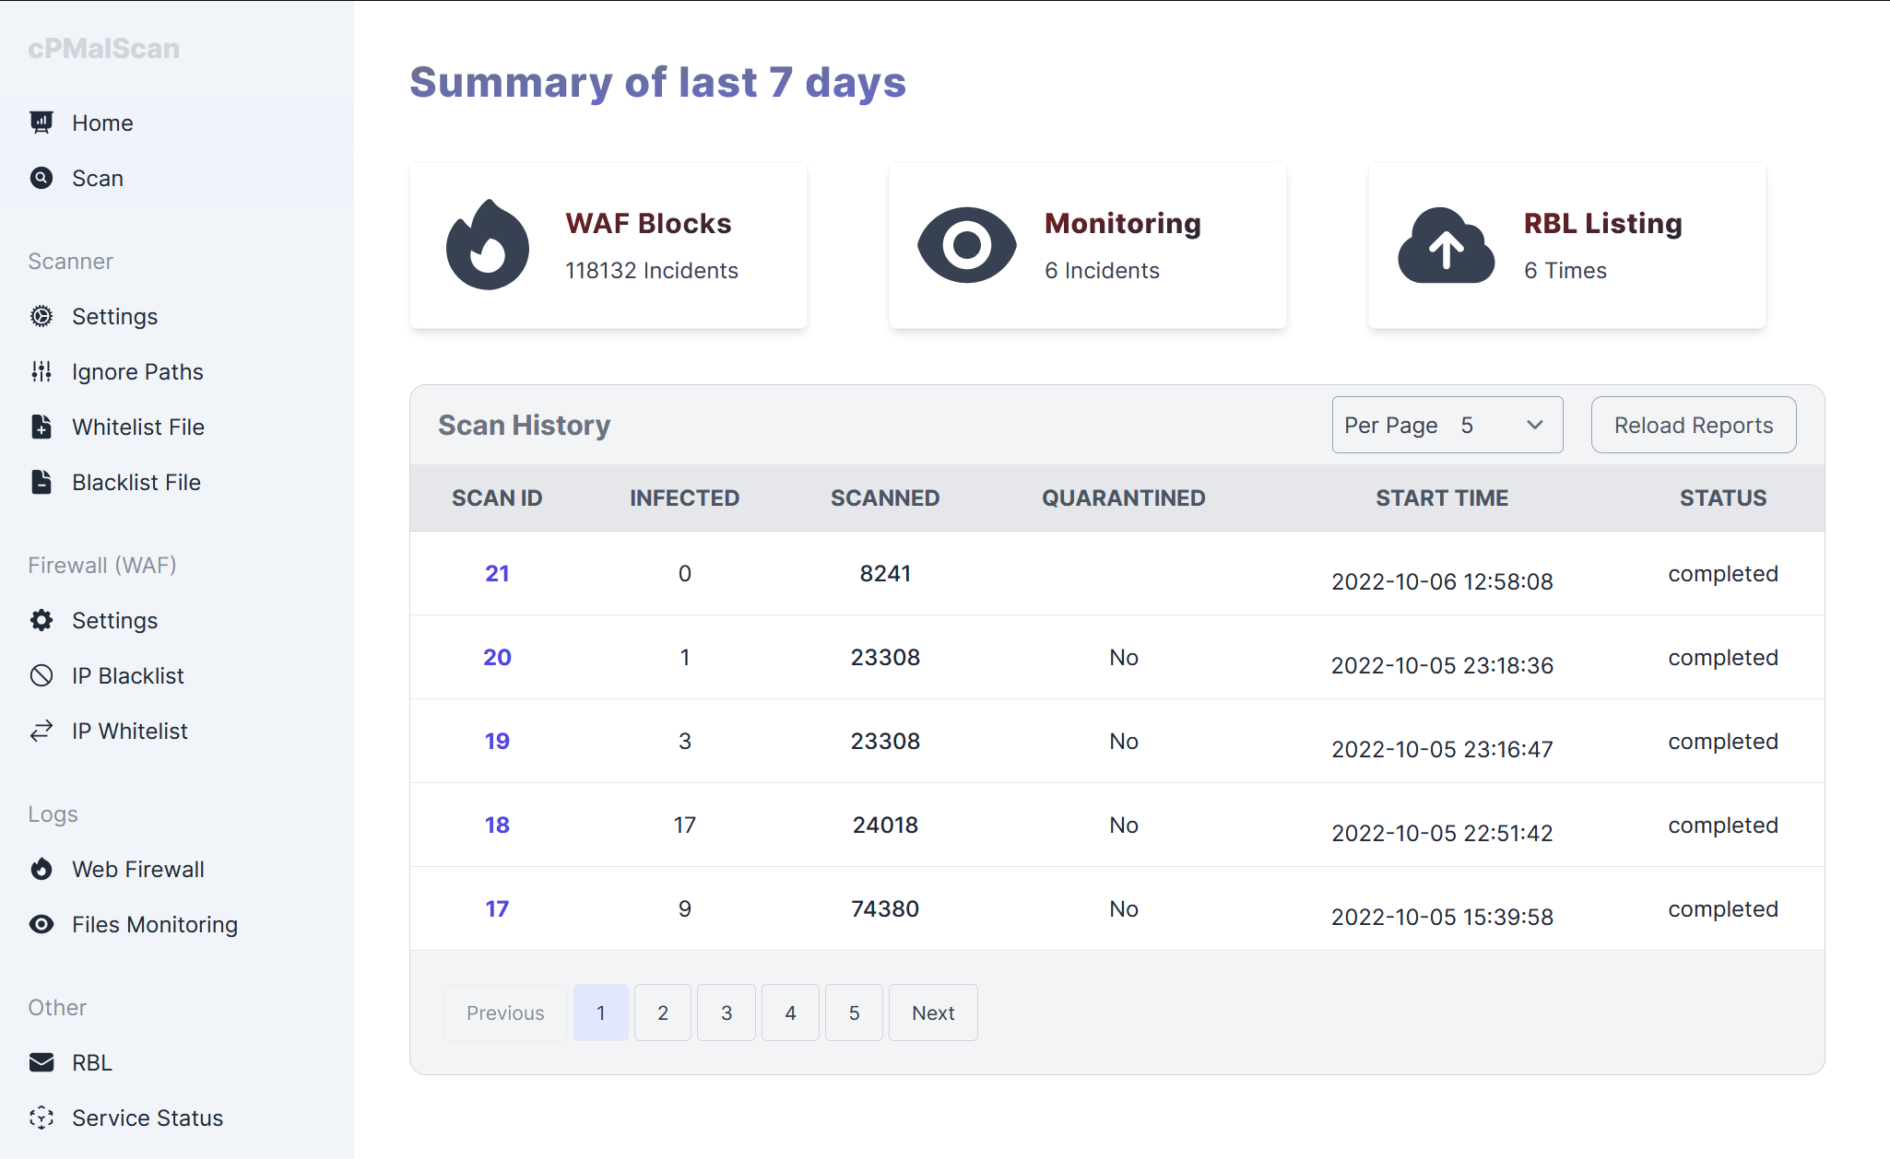Open scan ID 19 link
This screenshot has height=1159, width=1890.
click(x=497, y=741)
